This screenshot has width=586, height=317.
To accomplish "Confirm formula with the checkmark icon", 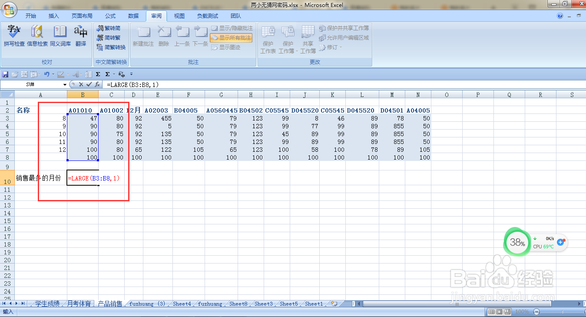I will (x=89, y=84).
